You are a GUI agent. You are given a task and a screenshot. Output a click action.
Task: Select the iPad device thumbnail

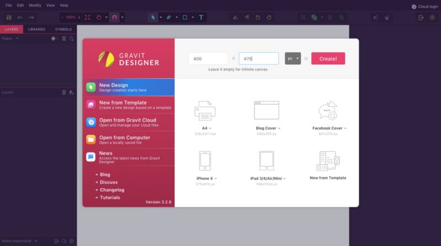(267, 161)
